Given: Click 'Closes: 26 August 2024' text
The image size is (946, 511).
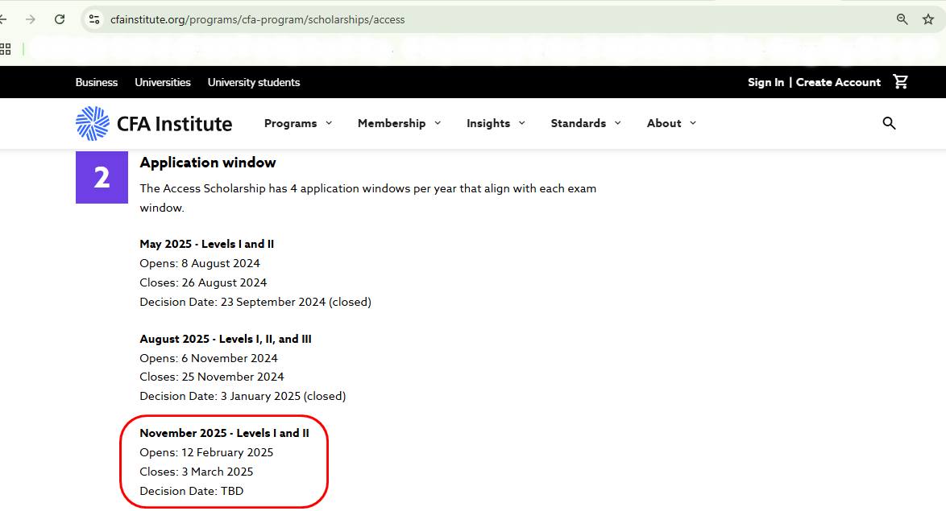Looking at the screenshot, I should point(203,282).
